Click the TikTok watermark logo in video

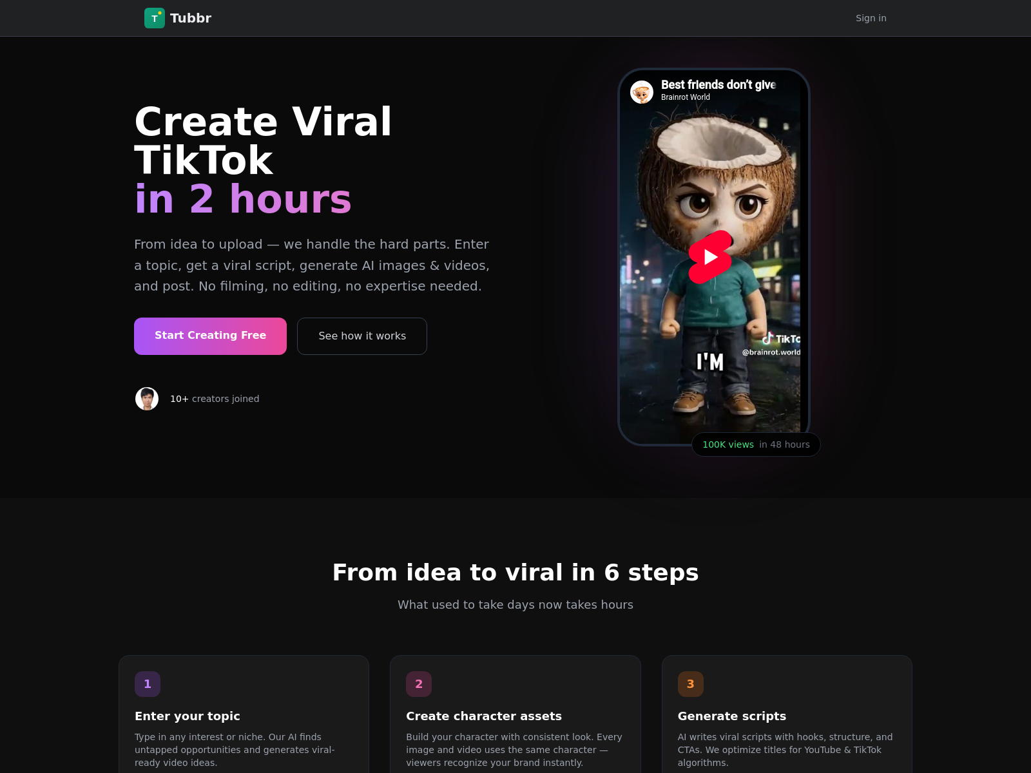pos(781,339)
